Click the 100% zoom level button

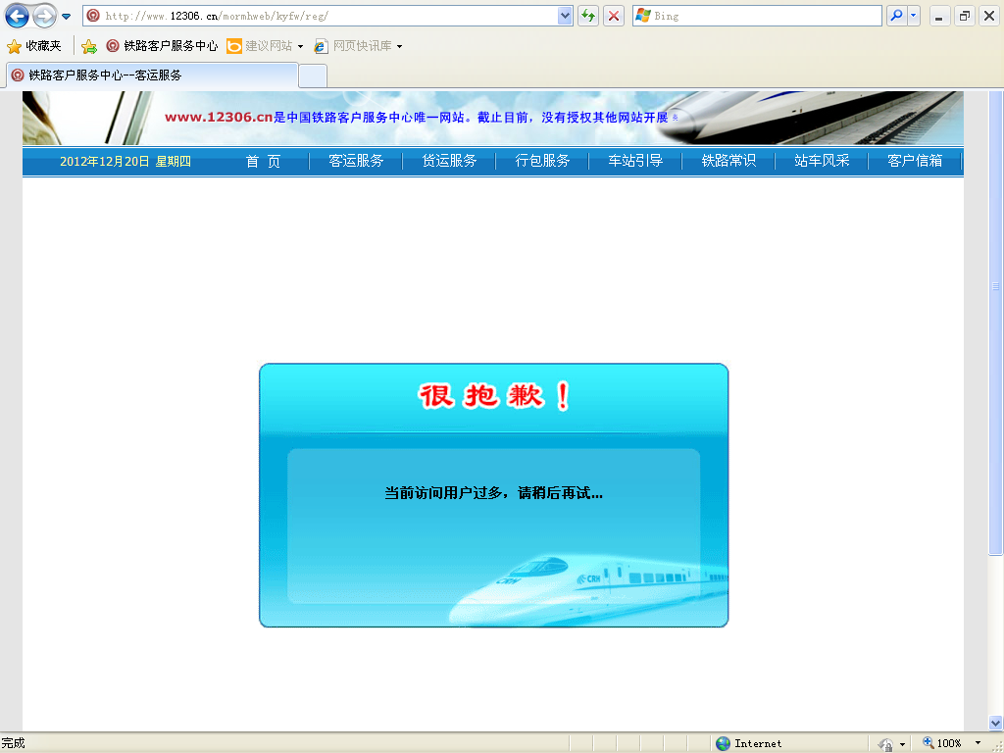942,743
